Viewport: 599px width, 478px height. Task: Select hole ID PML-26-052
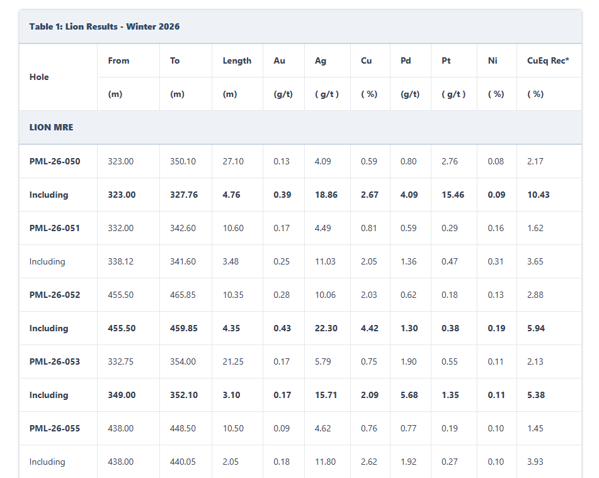point(55,295)
